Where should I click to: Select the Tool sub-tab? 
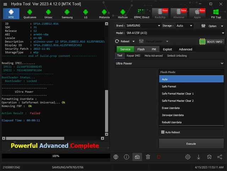point(120,56)
